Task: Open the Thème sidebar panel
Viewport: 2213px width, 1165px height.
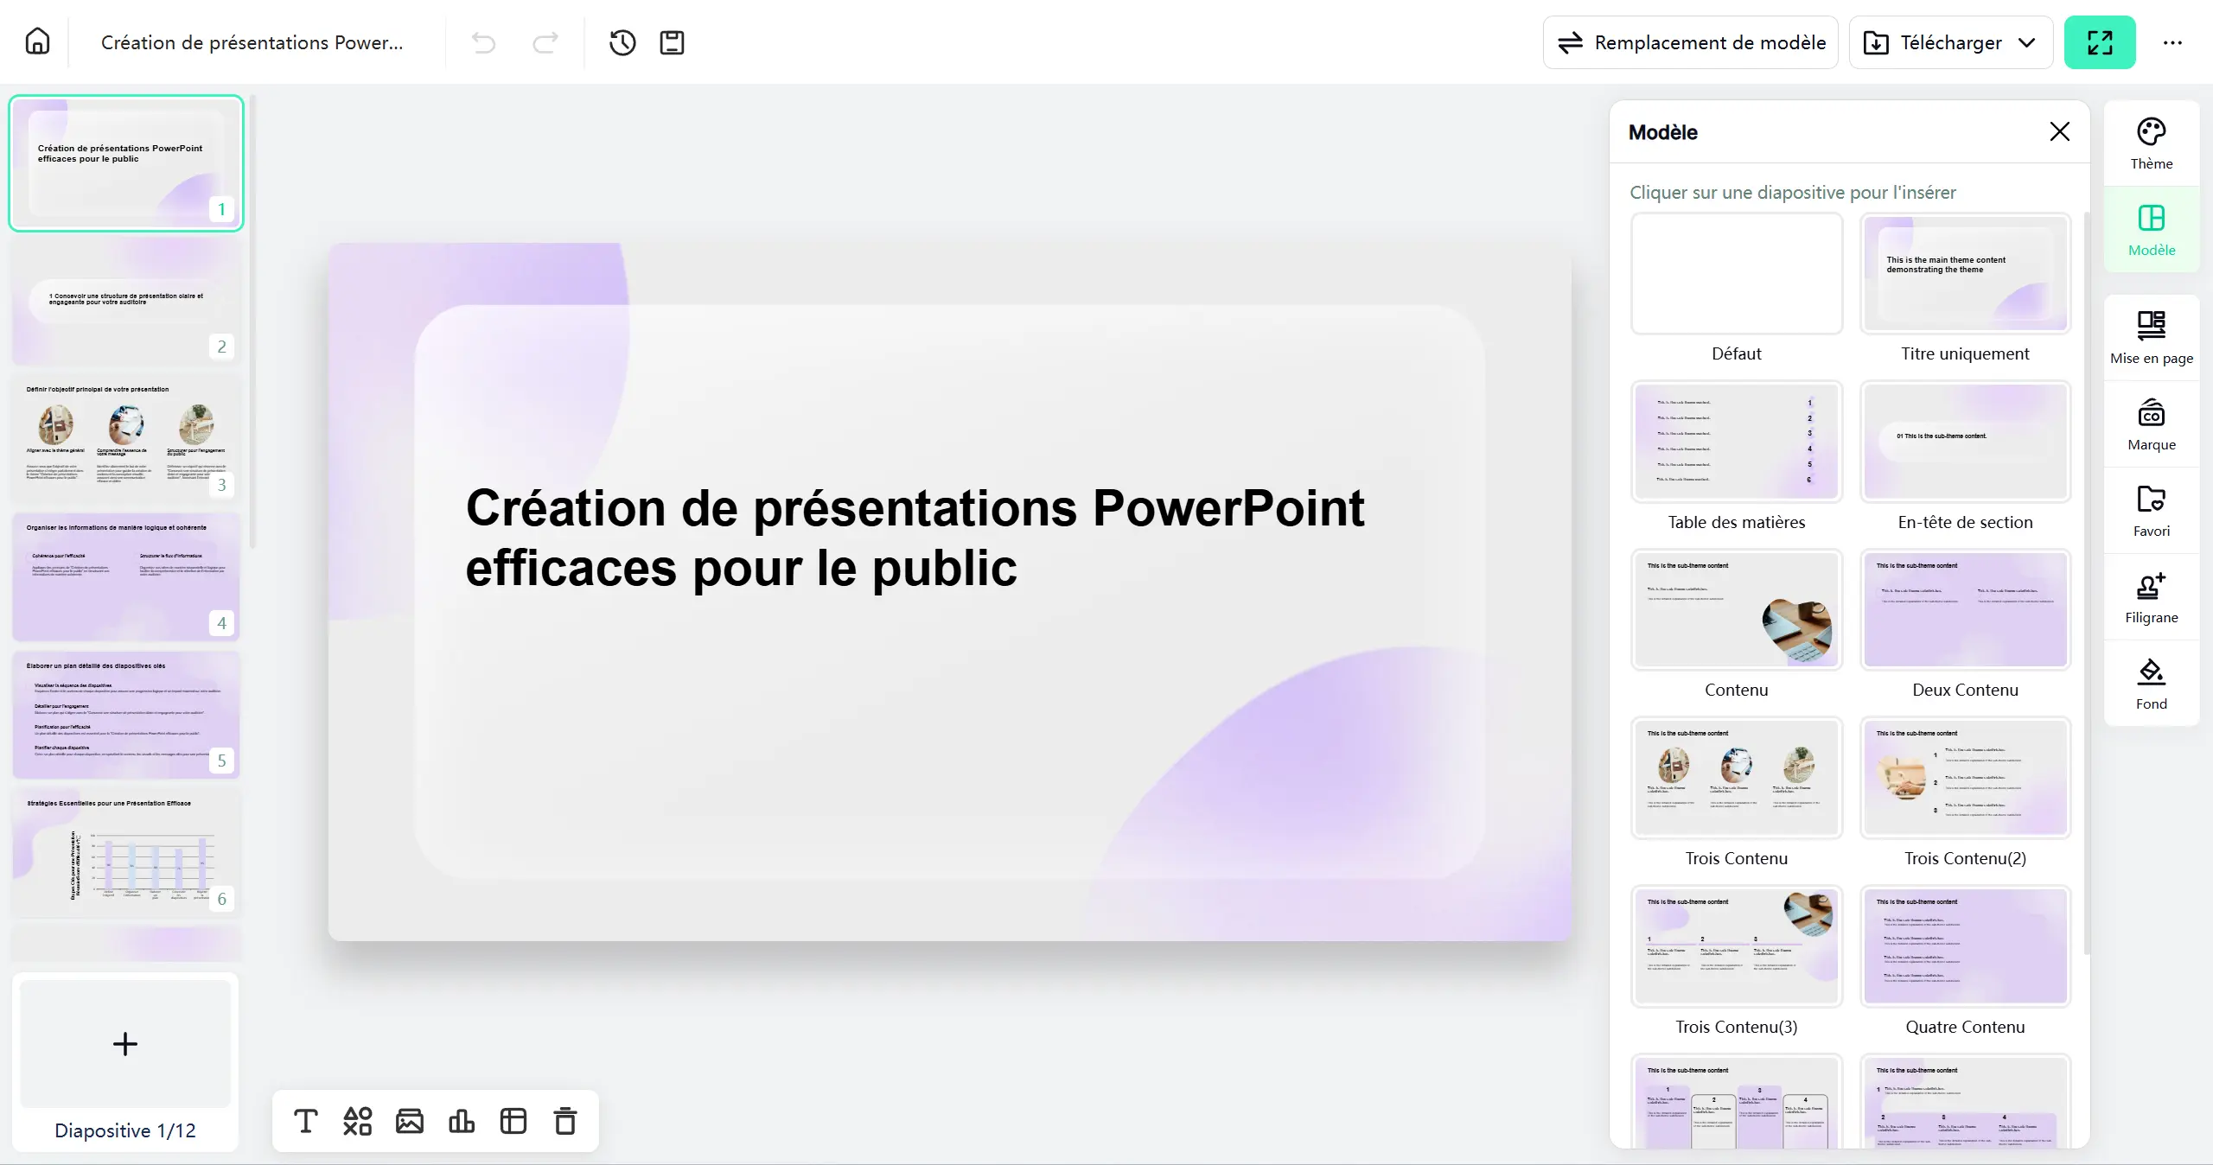Action: (2151, 143)
